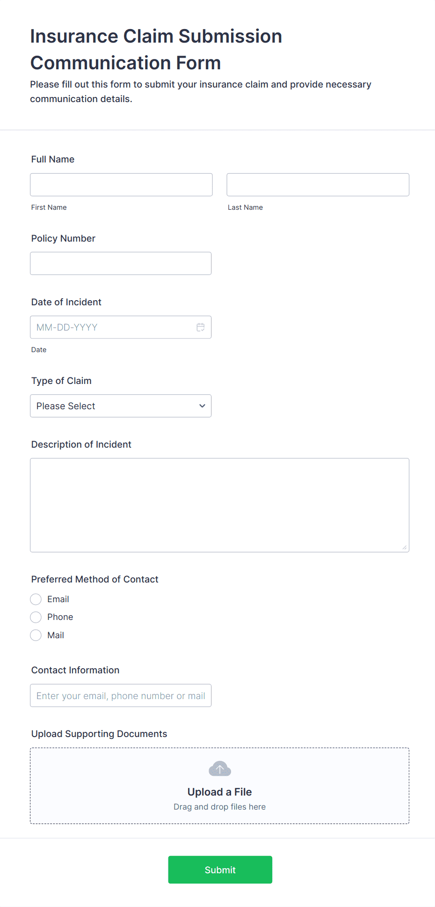The height and width of the screenshot is (907, 435).
Task: Click the form title heading
Action: coord(156,49)
